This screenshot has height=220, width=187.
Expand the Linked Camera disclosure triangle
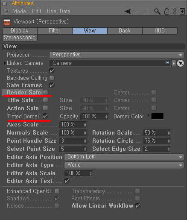click(x=5, y=63)
